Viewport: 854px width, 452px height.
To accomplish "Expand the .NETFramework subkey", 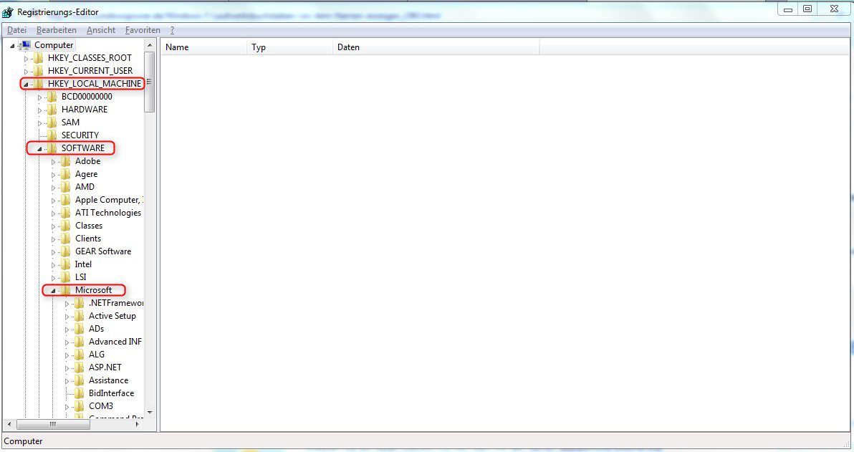I will [x=68, y=303].
